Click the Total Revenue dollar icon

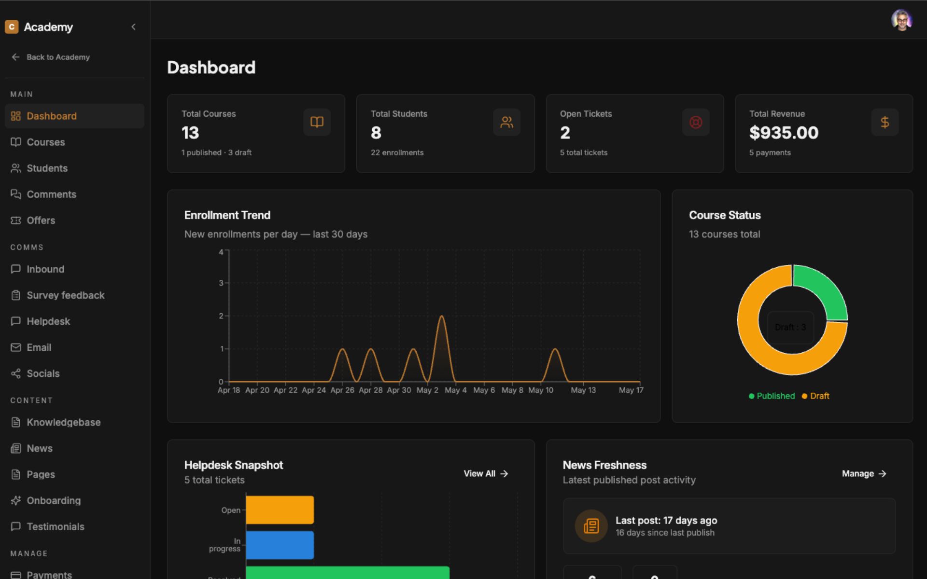(885, 122)
